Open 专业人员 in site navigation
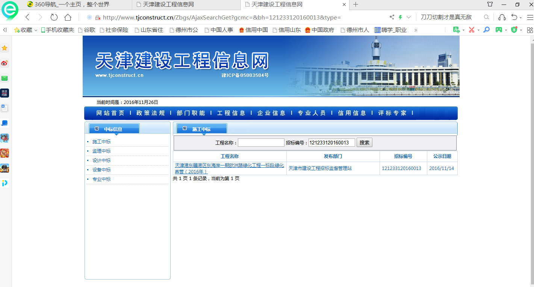Screen dimensions: 534x287 point(312,113)
